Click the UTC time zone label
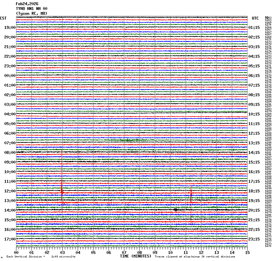 [x=255, y=18]
